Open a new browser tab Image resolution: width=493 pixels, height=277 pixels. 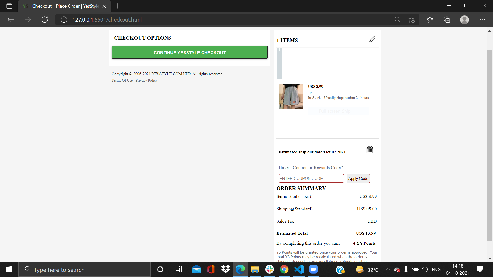pos(117,6)
